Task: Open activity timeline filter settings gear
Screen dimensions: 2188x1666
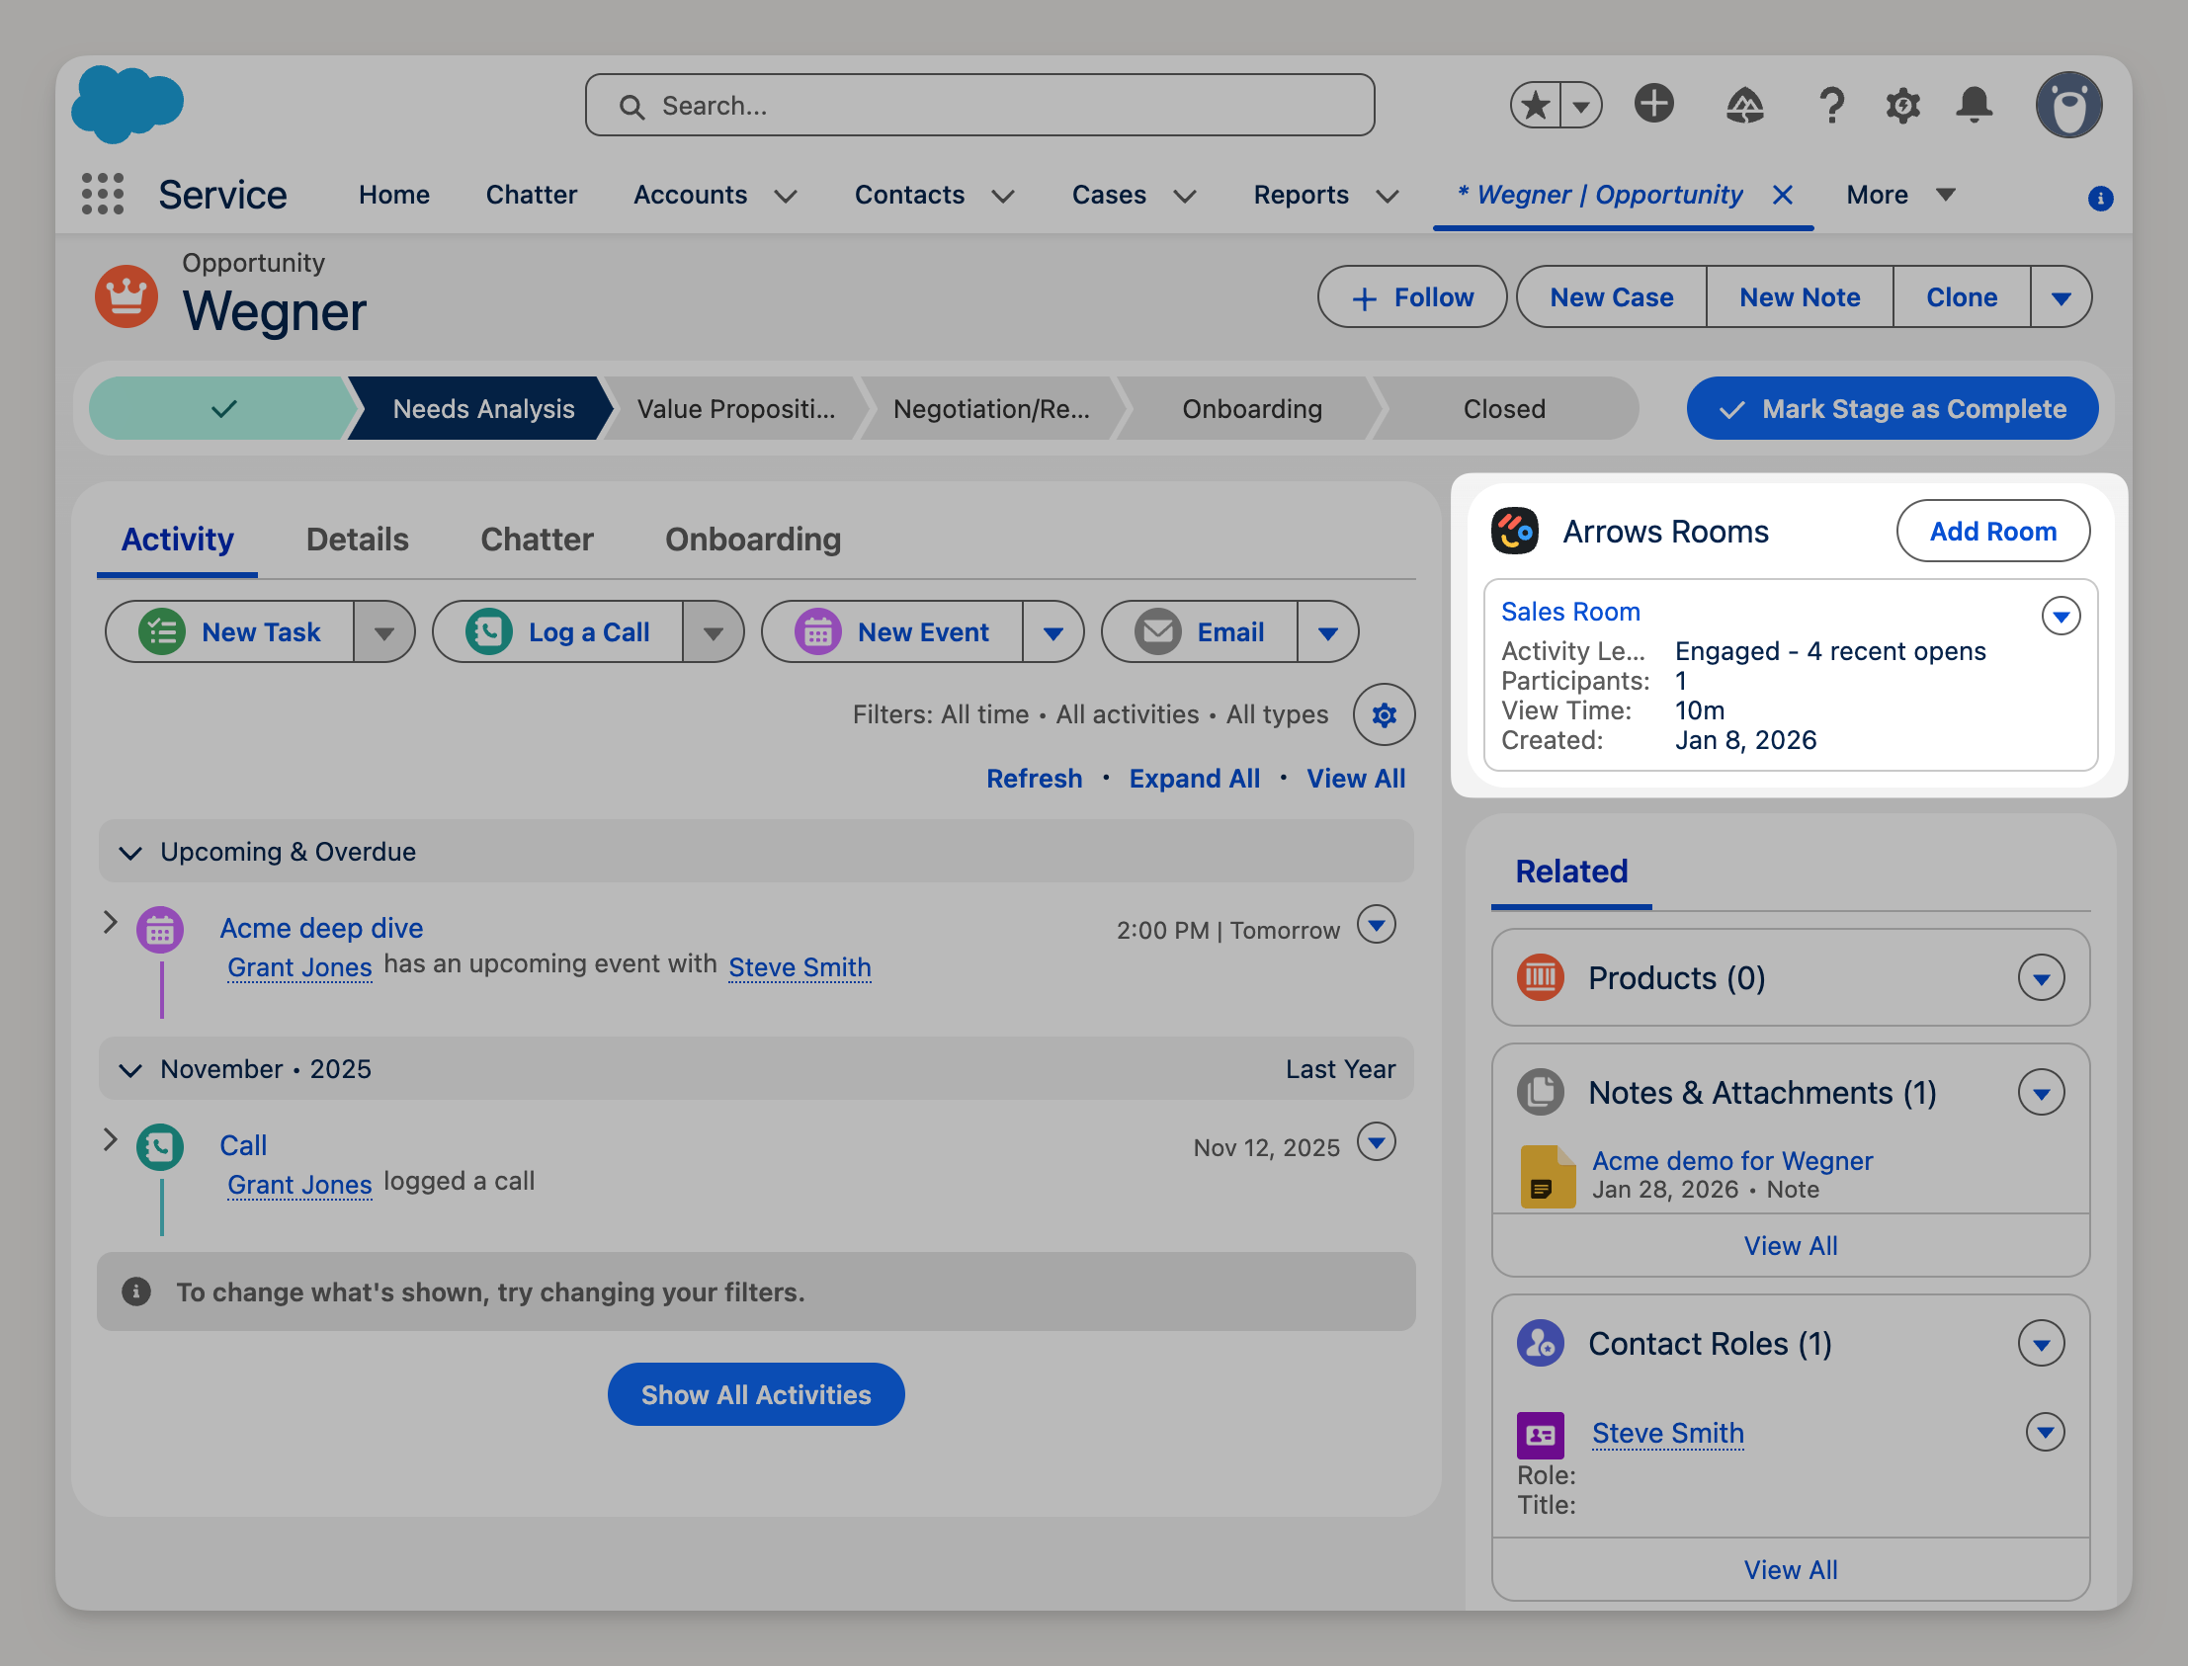Action: [1384, 714]
